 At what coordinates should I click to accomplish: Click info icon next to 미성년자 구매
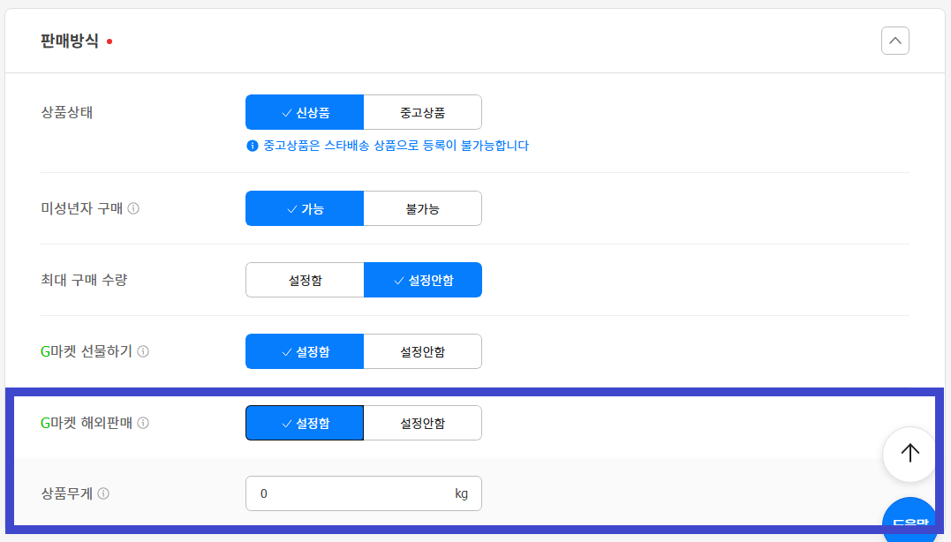pos(133,209)
